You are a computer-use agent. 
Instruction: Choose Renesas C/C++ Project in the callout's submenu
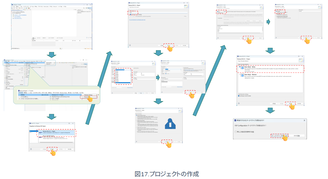point(65,95)
